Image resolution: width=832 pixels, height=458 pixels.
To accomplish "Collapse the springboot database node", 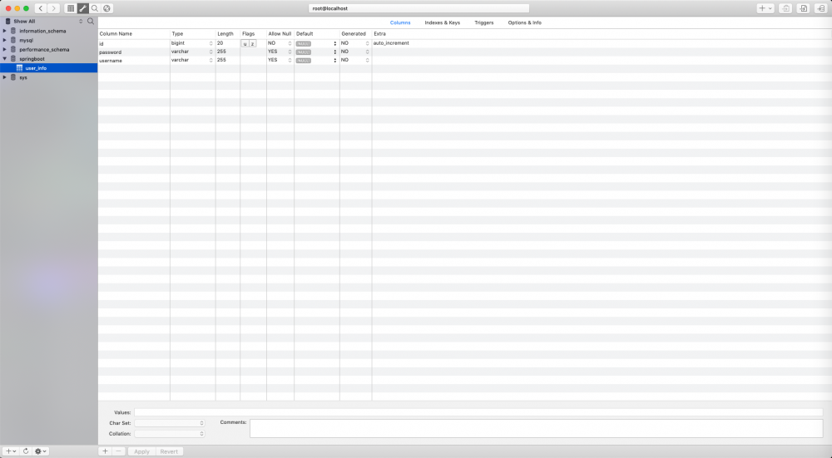I will 5,59.
